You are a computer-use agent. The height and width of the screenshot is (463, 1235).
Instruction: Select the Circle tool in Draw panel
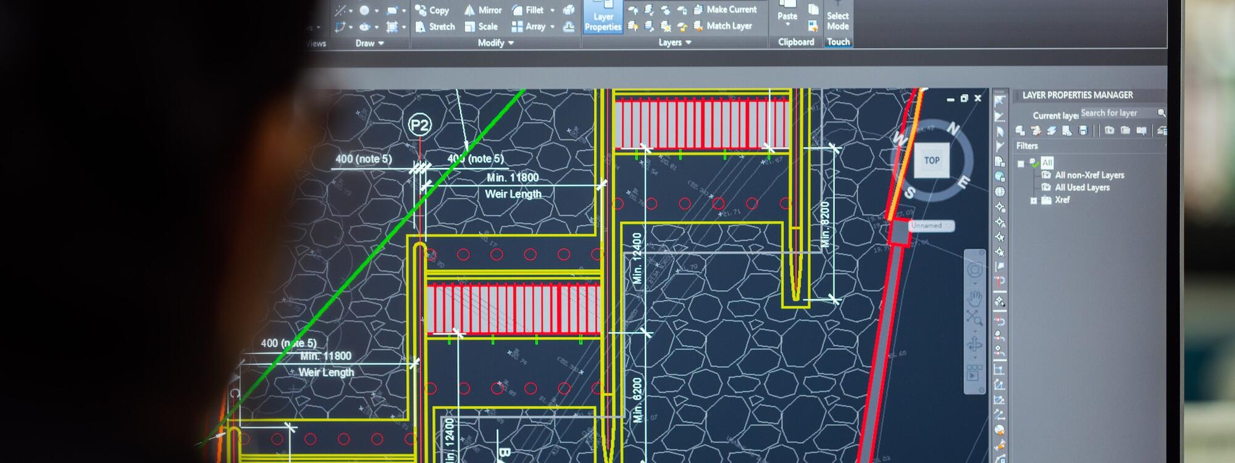point(364,10)
